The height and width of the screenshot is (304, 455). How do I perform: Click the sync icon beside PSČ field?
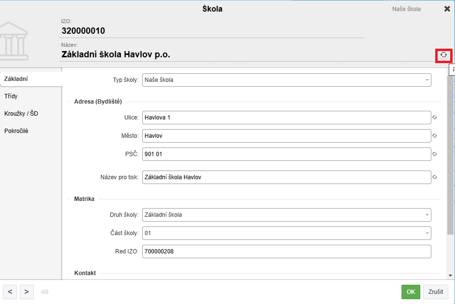(434, 154)
